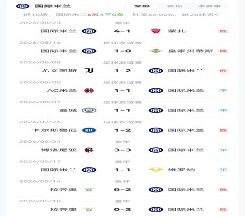Click the 平 result badge for AC米兰 match
Screen dimensions: 245x216
(223, 90)
